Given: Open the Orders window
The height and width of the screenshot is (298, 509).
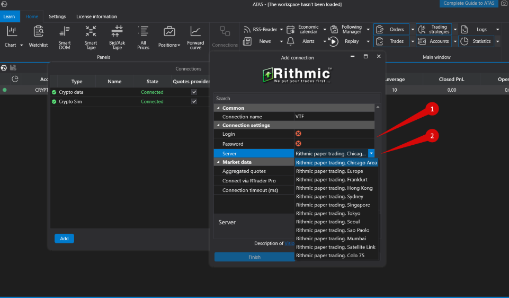Looking at the screenshot, I should [391, 29].
